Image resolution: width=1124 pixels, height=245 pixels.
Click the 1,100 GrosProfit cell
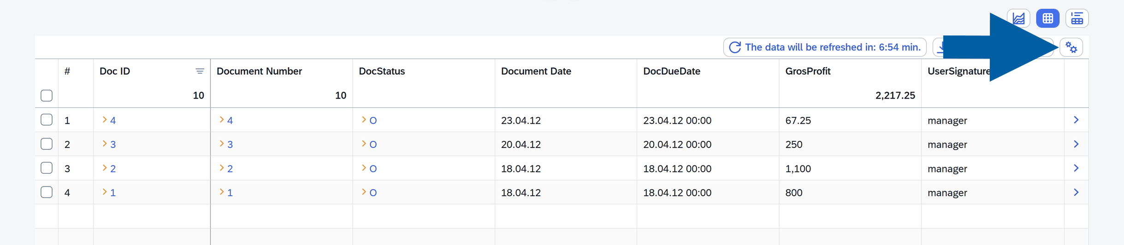click(x=798, y=169)
